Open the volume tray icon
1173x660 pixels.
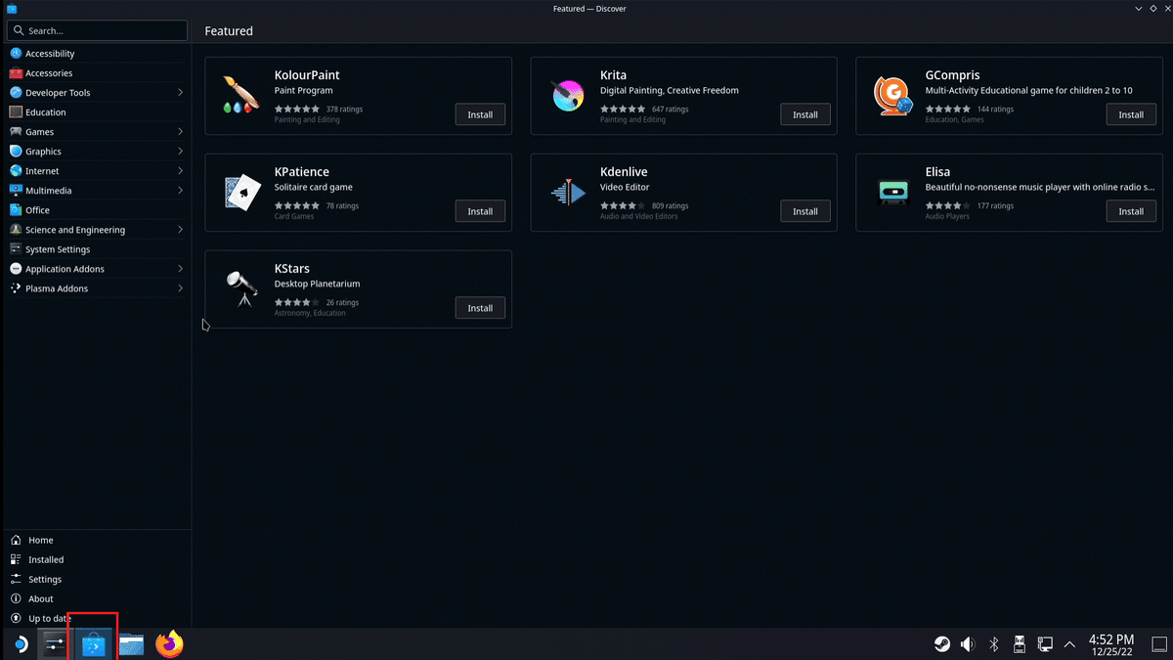point(967,643)
